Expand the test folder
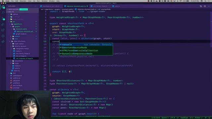The image size is (212, 119). click(22, 73)
